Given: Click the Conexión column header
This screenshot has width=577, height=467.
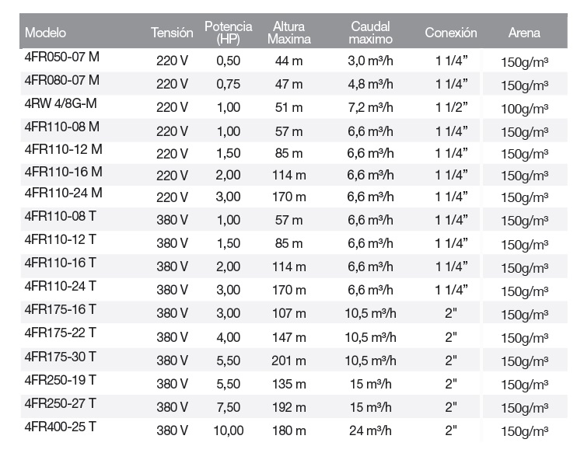Looking at the screenshot, I should coord(451,33).
